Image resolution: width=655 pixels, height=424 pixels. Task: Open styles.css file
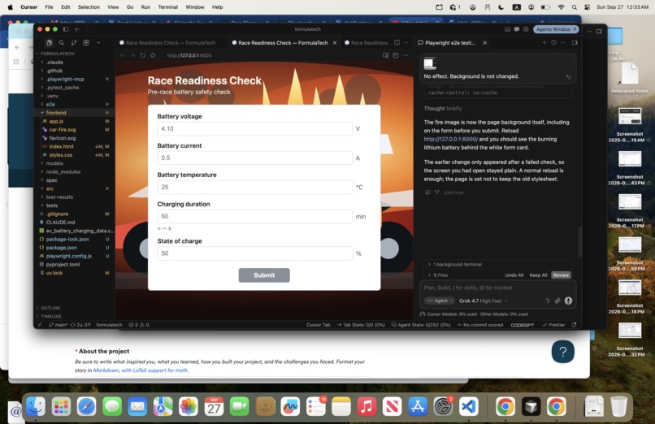(x=61, y=155)
